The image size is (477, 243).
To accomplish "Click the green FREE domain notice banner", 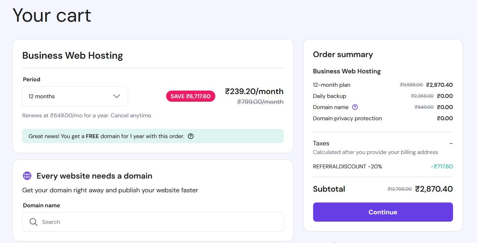I will pos(153,136).
